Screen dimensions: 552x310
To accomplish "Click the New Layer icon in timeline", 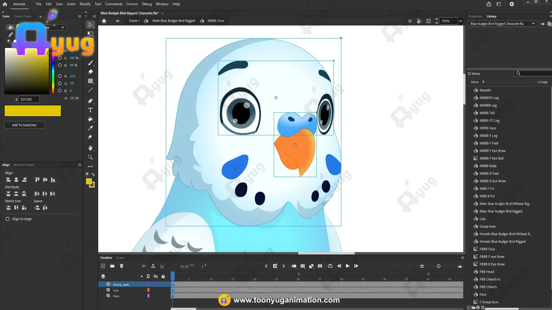I will click(103, 266).
